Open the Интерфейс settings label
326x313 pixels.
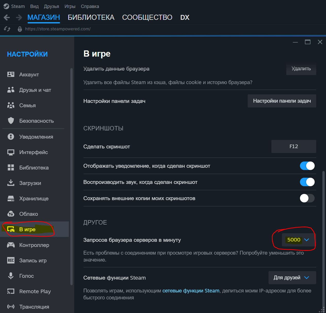[x=34, y=152]
